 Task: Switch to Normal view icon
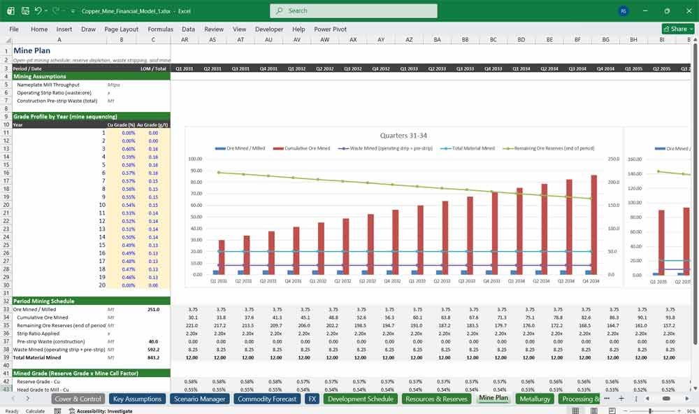click(x=575, y=411)
